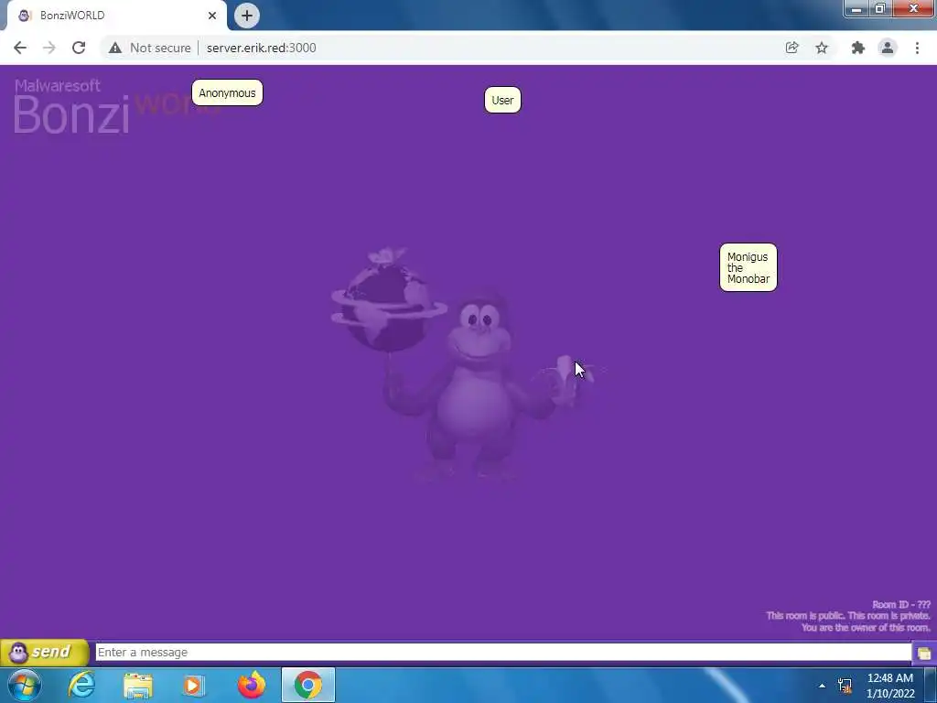The image size is (937, 703).
Task: Click the Forward navigation arrow in Chrome
Action: point(49,48)
